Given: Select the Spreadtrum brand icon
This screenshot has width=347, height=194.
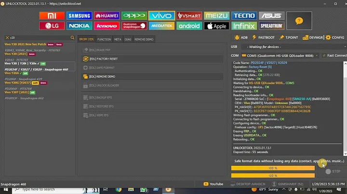Looking at the screenshot, I should [271, 26].
